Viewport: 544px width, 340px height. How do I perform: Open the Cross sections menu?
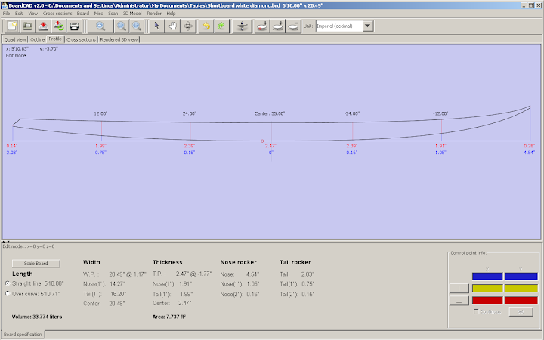tap(57, 14)
